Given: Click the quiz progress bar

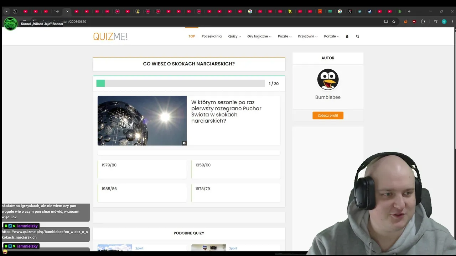Looking at the screenshot, I should 181,83.
